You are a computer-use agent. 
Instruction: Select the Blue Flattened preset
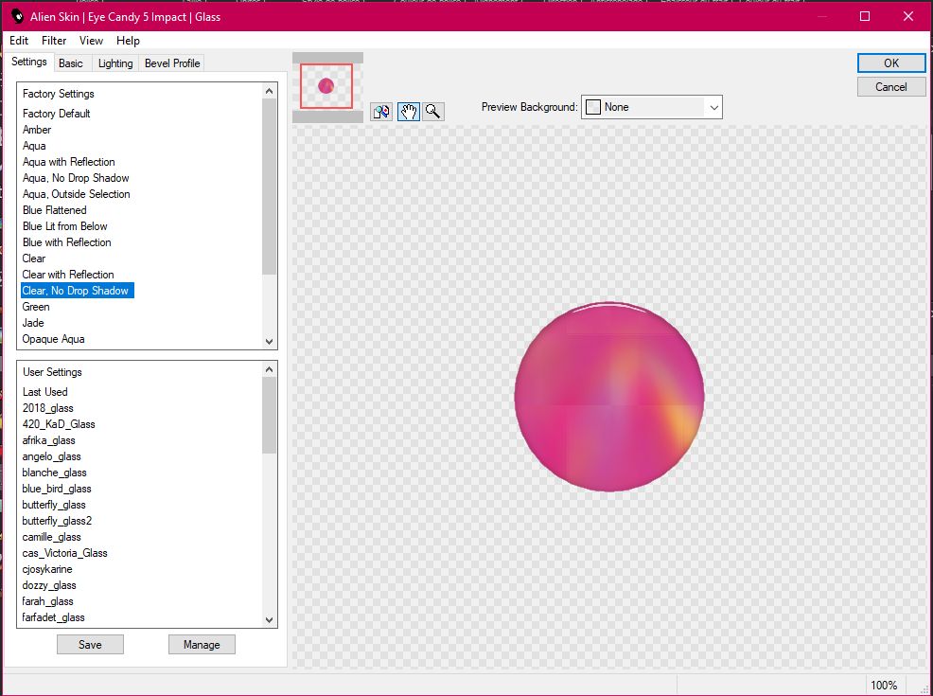[54, 209]
